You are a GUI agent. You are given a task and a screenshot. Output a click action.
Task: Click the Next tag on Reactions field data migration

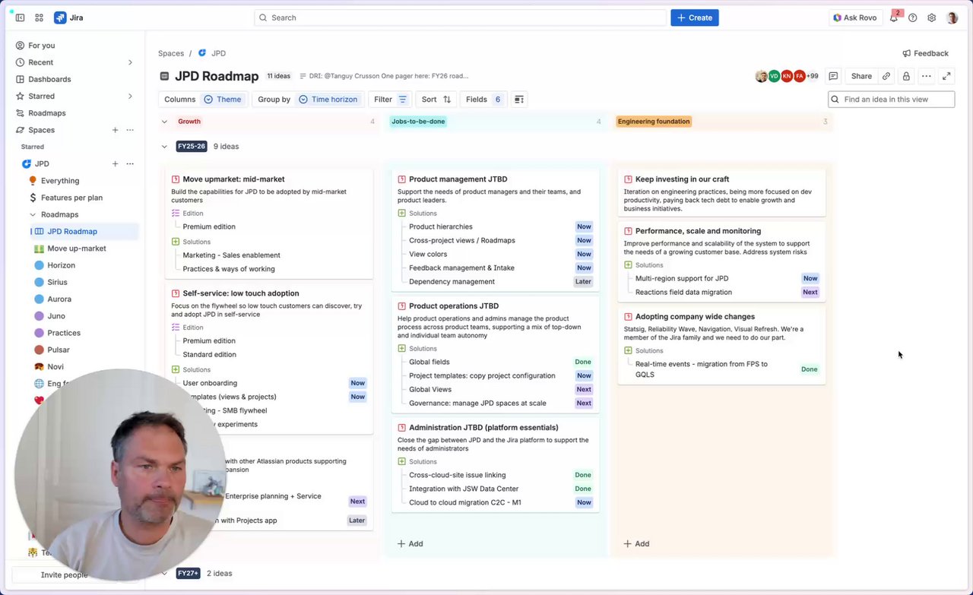click(x=810, y=293)
